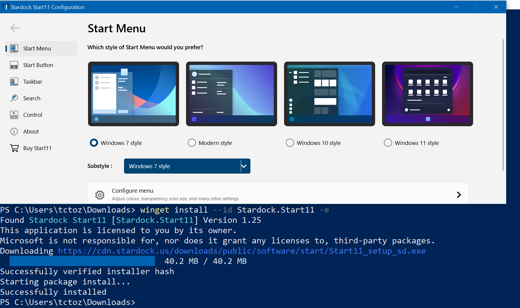Image resolution: width=520 pixels, height=308 pixels.
Task: Click the Start Button sidebar icon
Action: coord(14,65)
